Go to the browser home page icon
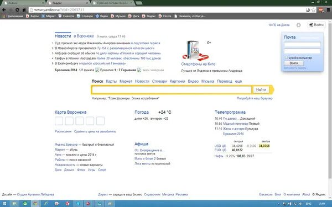 click(x=24, y=10)
